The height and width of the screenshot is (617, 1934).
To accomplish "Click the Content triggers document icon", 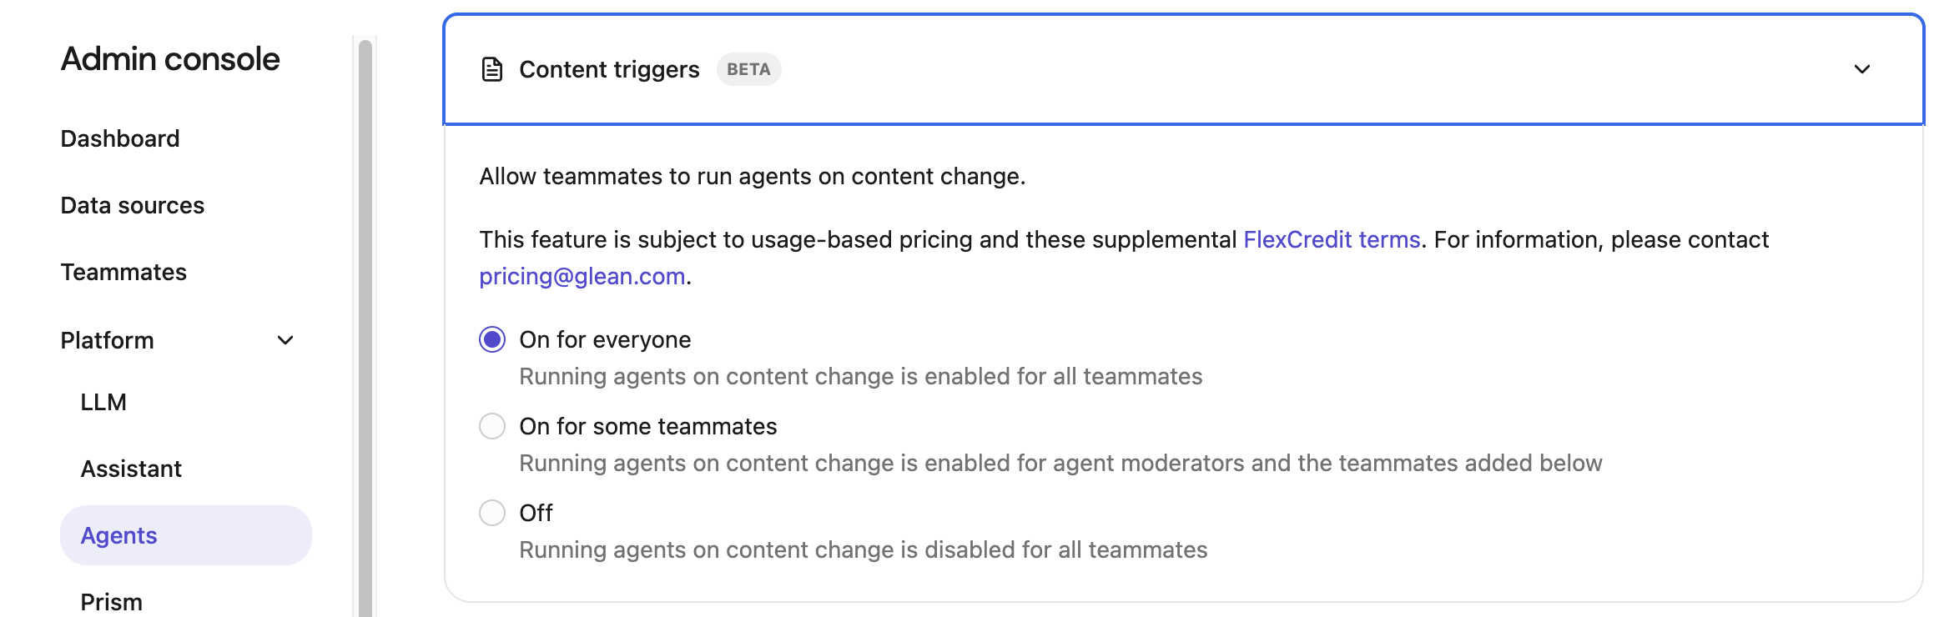I will tap(492, 69).
